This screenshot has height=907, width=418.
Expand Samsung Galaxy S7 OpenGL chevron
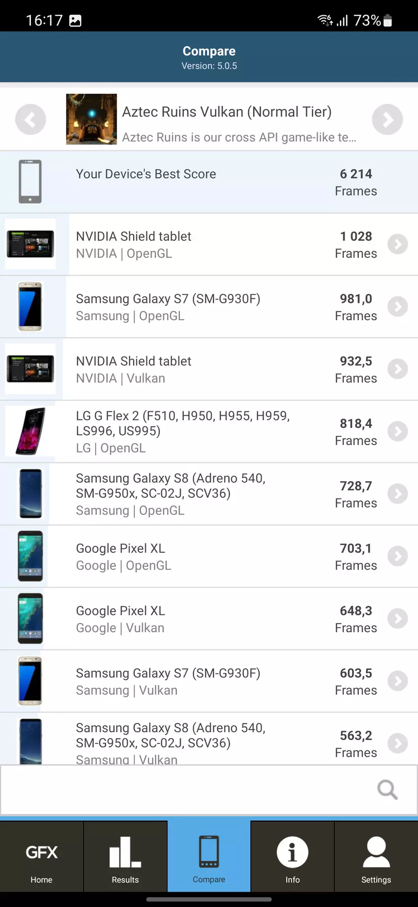pos(397,307)
